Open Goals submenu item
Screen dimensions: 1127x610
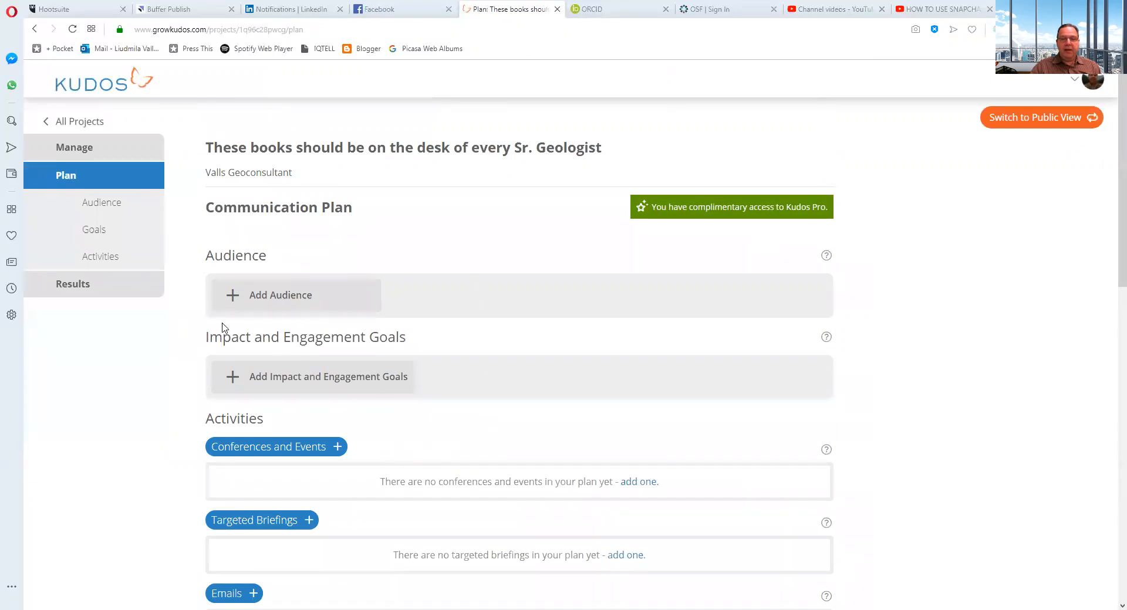click(x=94, y=229)
